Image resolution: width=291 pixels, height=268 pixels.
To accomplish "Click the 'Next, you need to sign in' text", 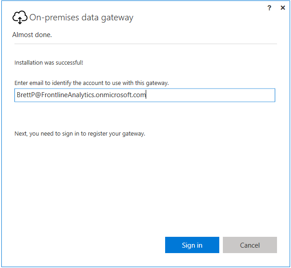I will [80, 134].
